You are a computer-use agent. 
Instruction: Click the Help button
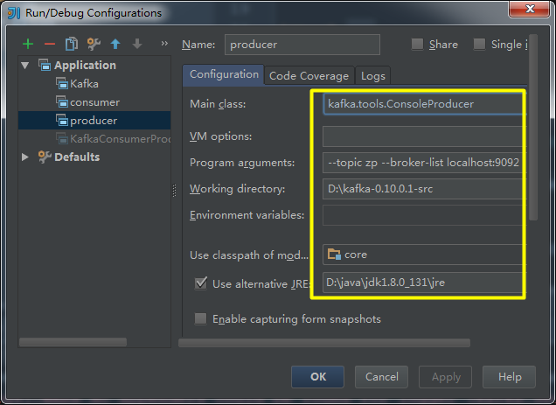pos(509,377)
